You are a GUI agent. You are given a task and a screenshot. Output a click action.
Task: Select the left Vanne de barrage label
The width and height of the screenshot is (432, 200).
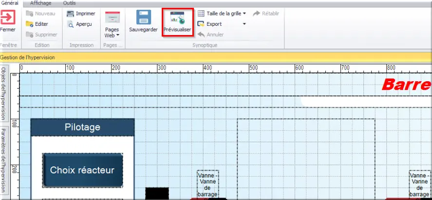coord(208,185)
